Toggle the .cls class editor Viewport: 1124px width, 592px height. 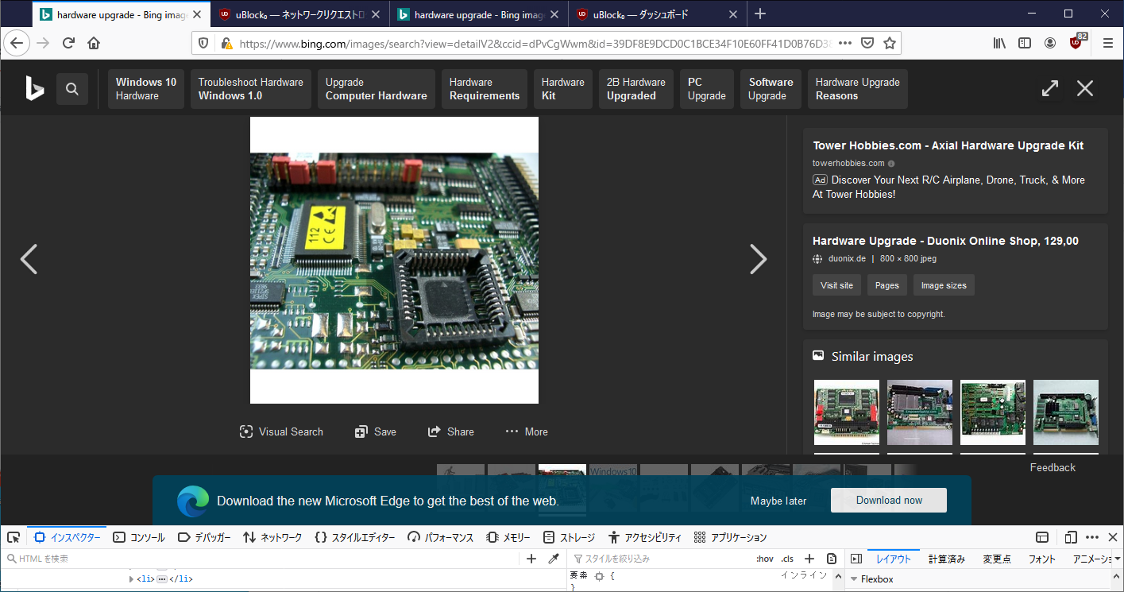(x=786, y=559)
